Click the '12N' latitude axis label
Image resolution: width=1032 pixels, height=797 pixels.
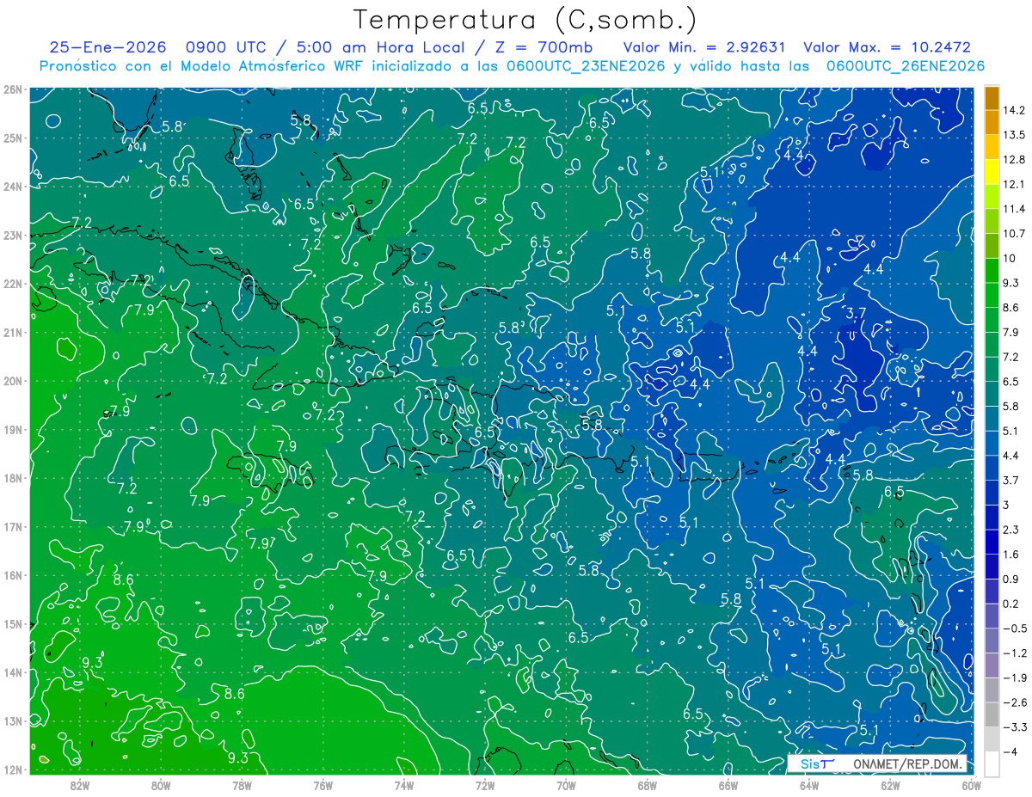(13, 769)
